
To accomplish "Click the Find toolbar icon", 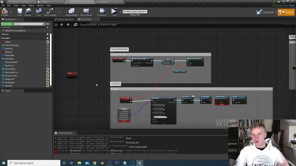I will [x=39, y=12].
